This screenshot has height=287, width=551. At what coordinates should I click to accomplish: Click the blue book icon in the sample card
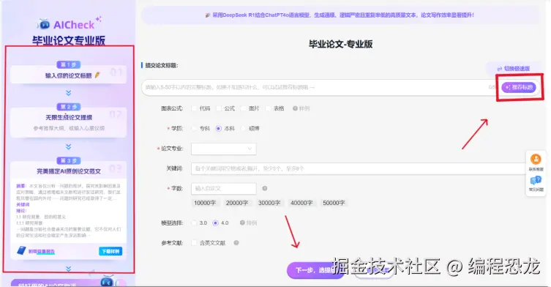(x=21, y=250)
